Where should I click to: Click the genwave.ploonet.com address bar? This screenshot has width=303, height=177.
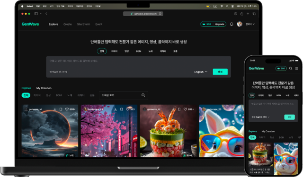[143, 14]
